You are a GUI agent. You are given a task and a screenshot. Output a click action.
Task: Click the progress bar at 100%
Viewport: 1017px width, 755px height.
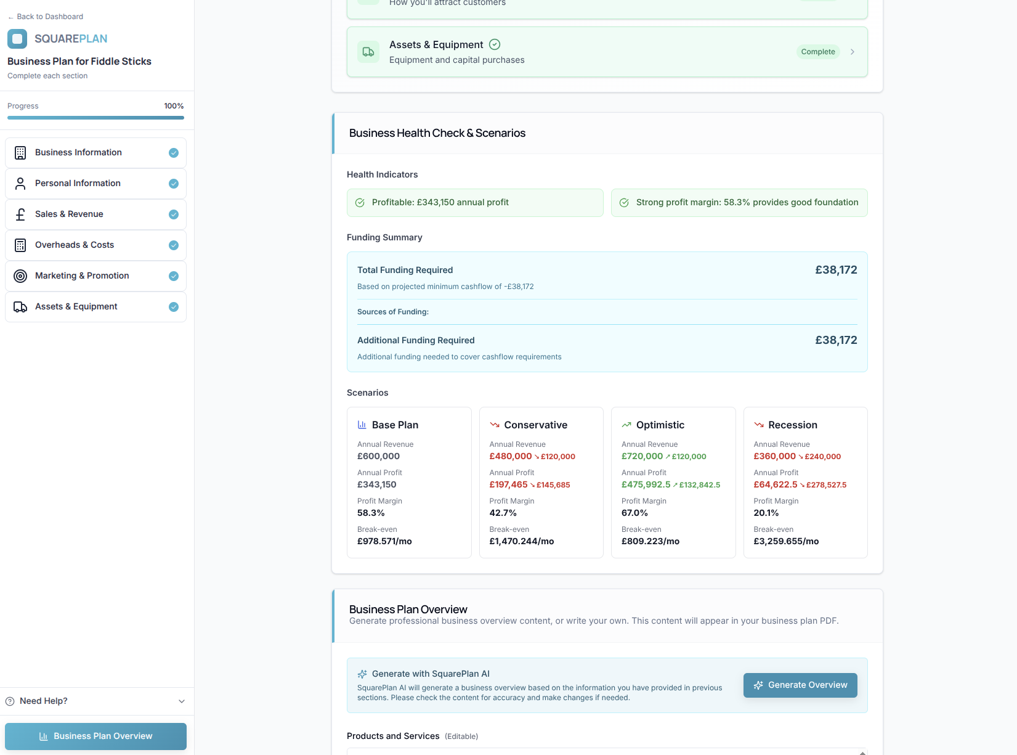click(95, 118)
